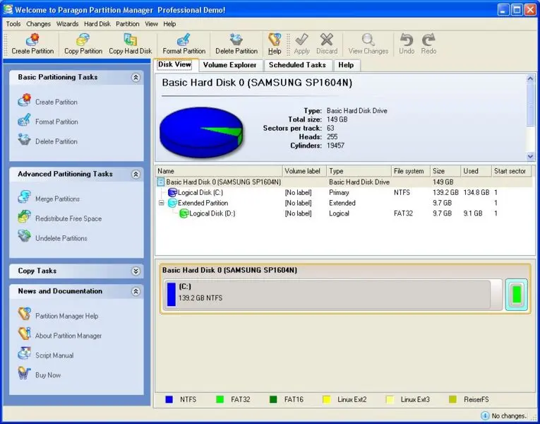Screen dimensions: 540x424
Task: Click View Changes magnifier icon
Action: pos(368,40)
